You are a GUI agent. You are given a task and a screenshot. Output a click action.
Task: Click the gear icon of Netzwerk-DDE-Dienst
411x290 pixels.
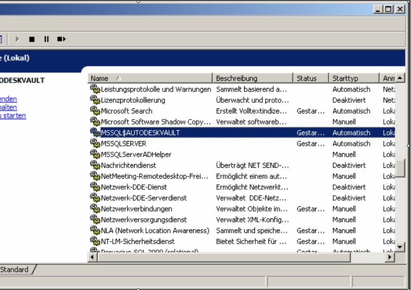(95, 187)
